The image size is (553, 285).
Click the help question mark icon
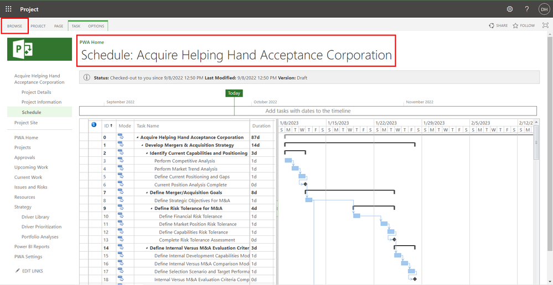coord(526,9)
